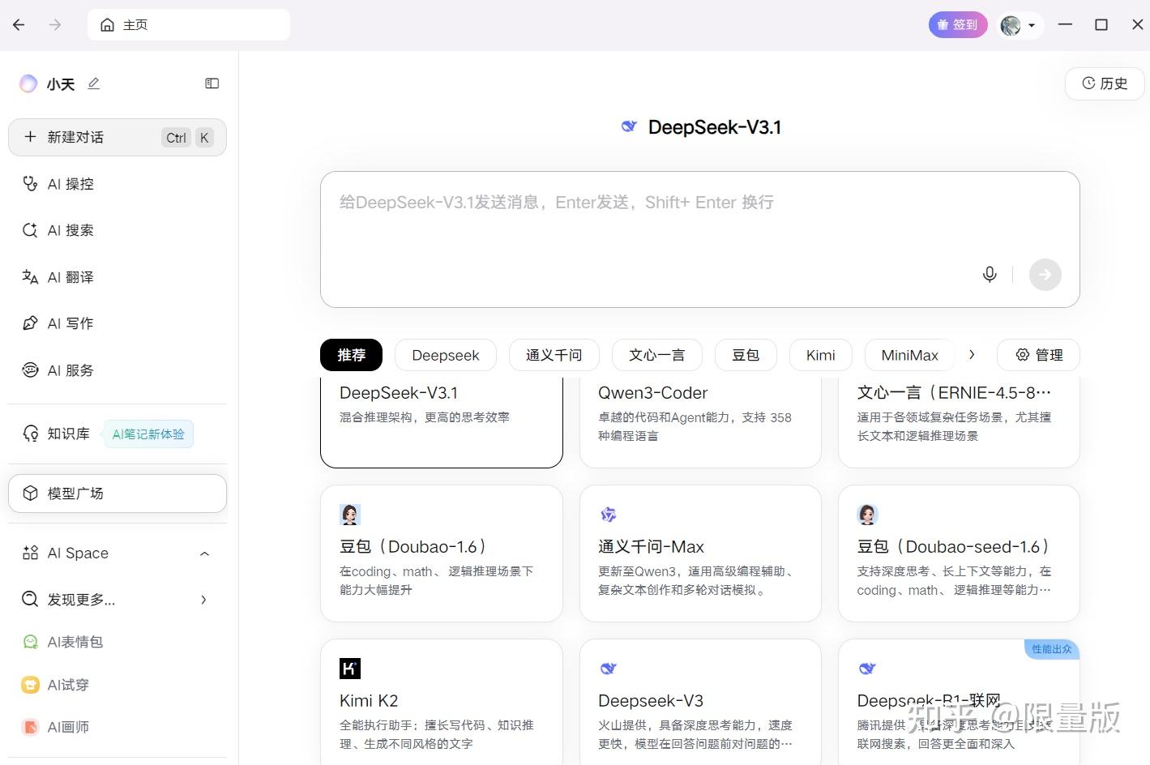Collapse the AI Space section

tap(204, 553)
